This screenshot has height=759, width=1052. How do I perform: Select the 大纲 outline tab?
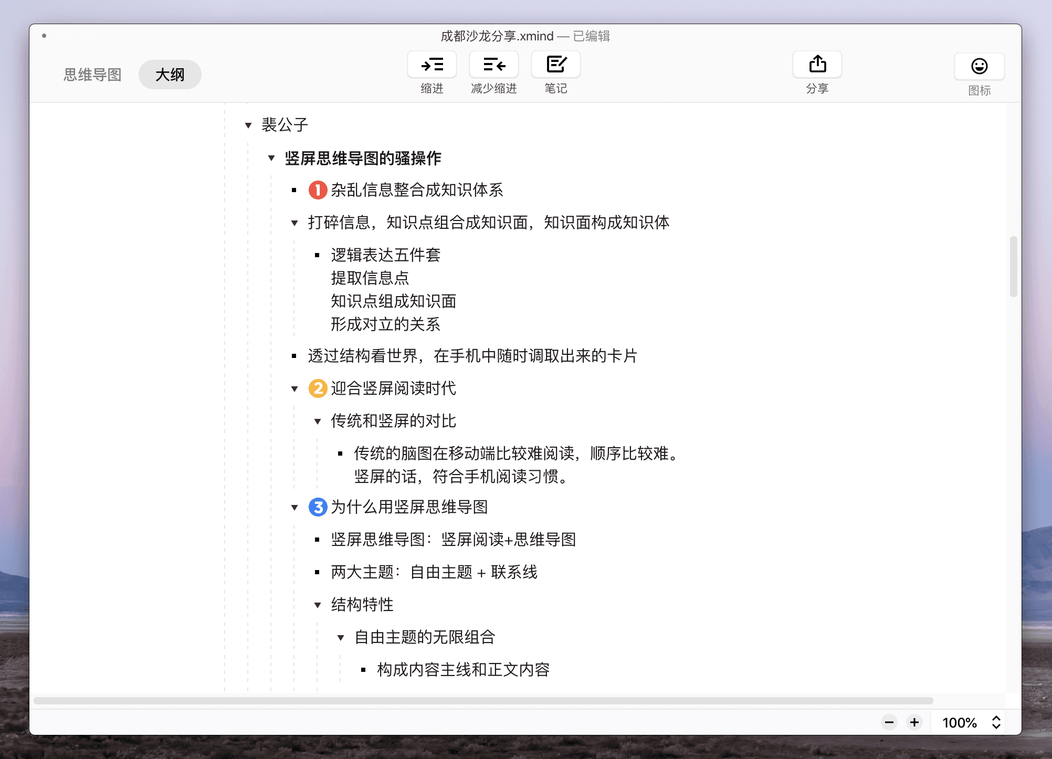click(x=170, y=75)
